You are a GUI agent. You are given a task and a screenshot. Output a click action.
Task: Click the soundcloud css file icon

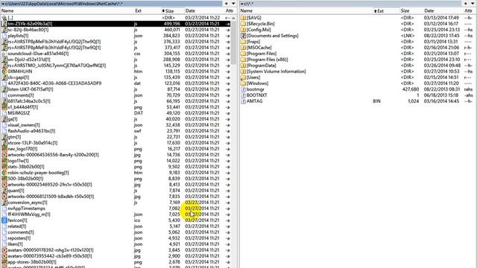[4, 54]
